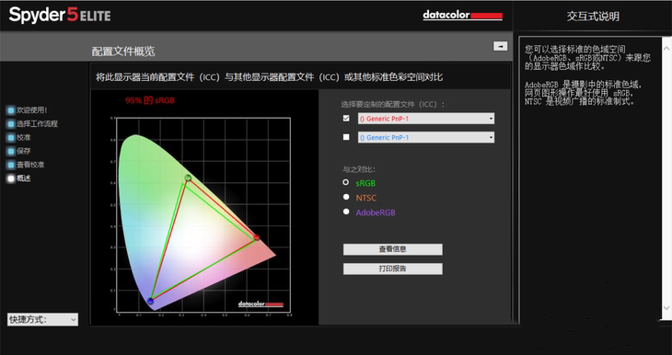The height and width of the screenshot is (355, 672).
Task: Choose AdobeRGB as comparison color space
Action: (x=346, y=212)
